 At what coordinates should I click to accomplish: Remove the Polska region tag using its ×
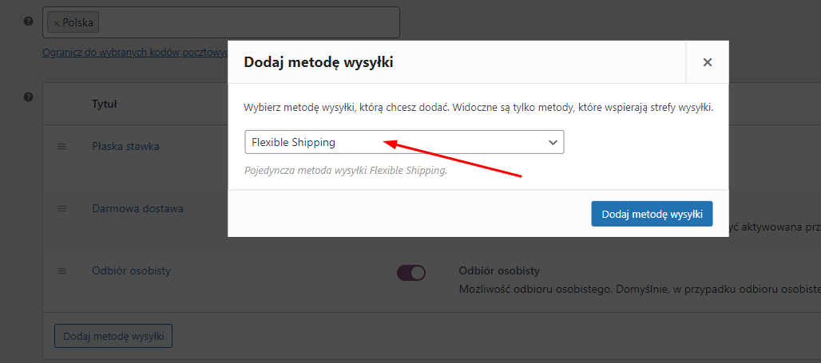click(56, 24)
